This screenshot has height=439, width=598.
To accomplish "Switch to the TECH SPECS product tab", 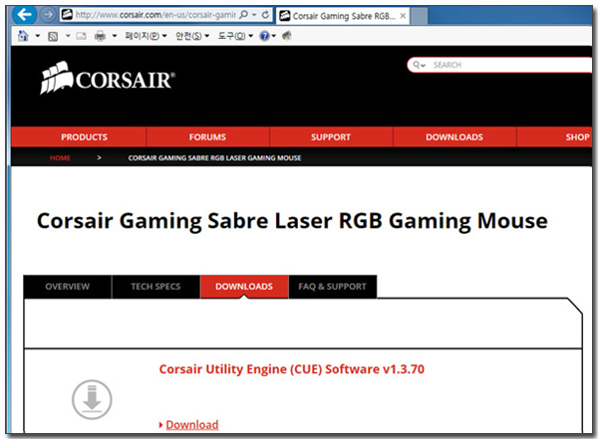I will coord(155,287).
